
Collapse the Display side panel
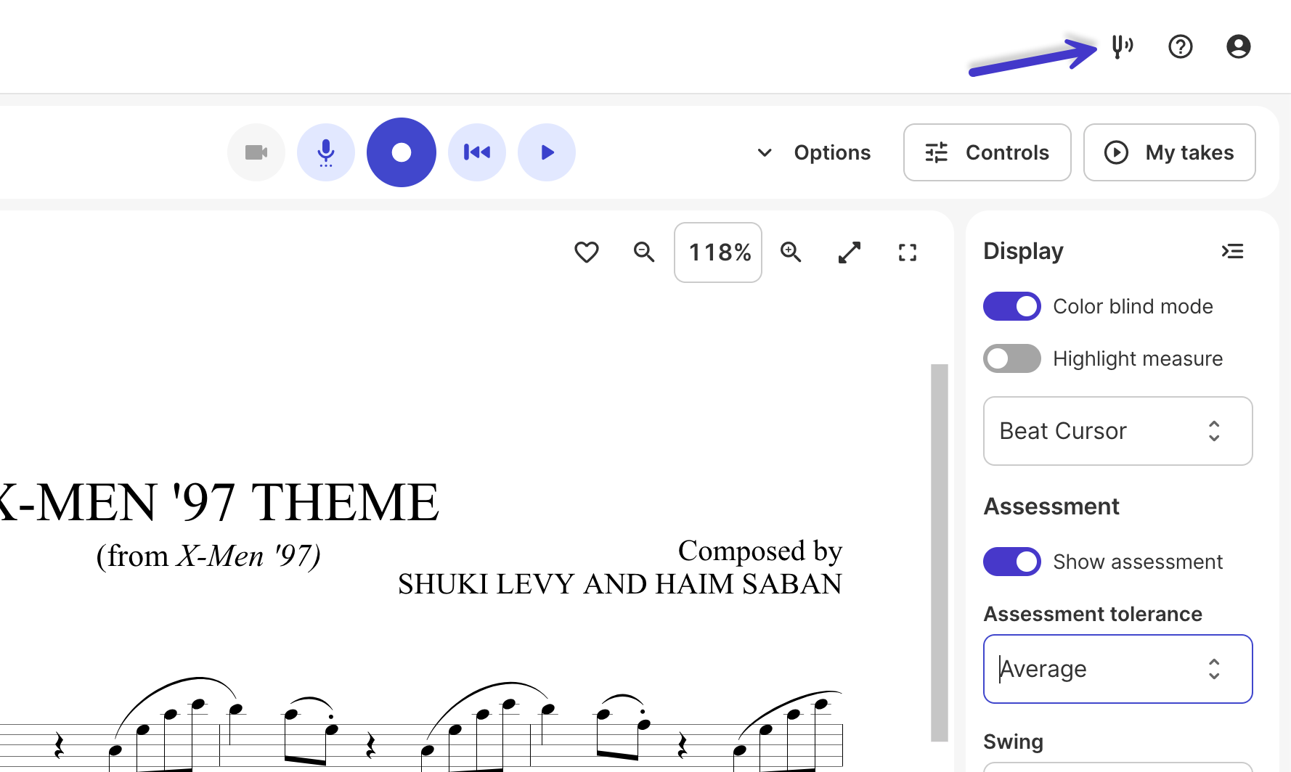pyautogui.click(x=1232, y=251)
